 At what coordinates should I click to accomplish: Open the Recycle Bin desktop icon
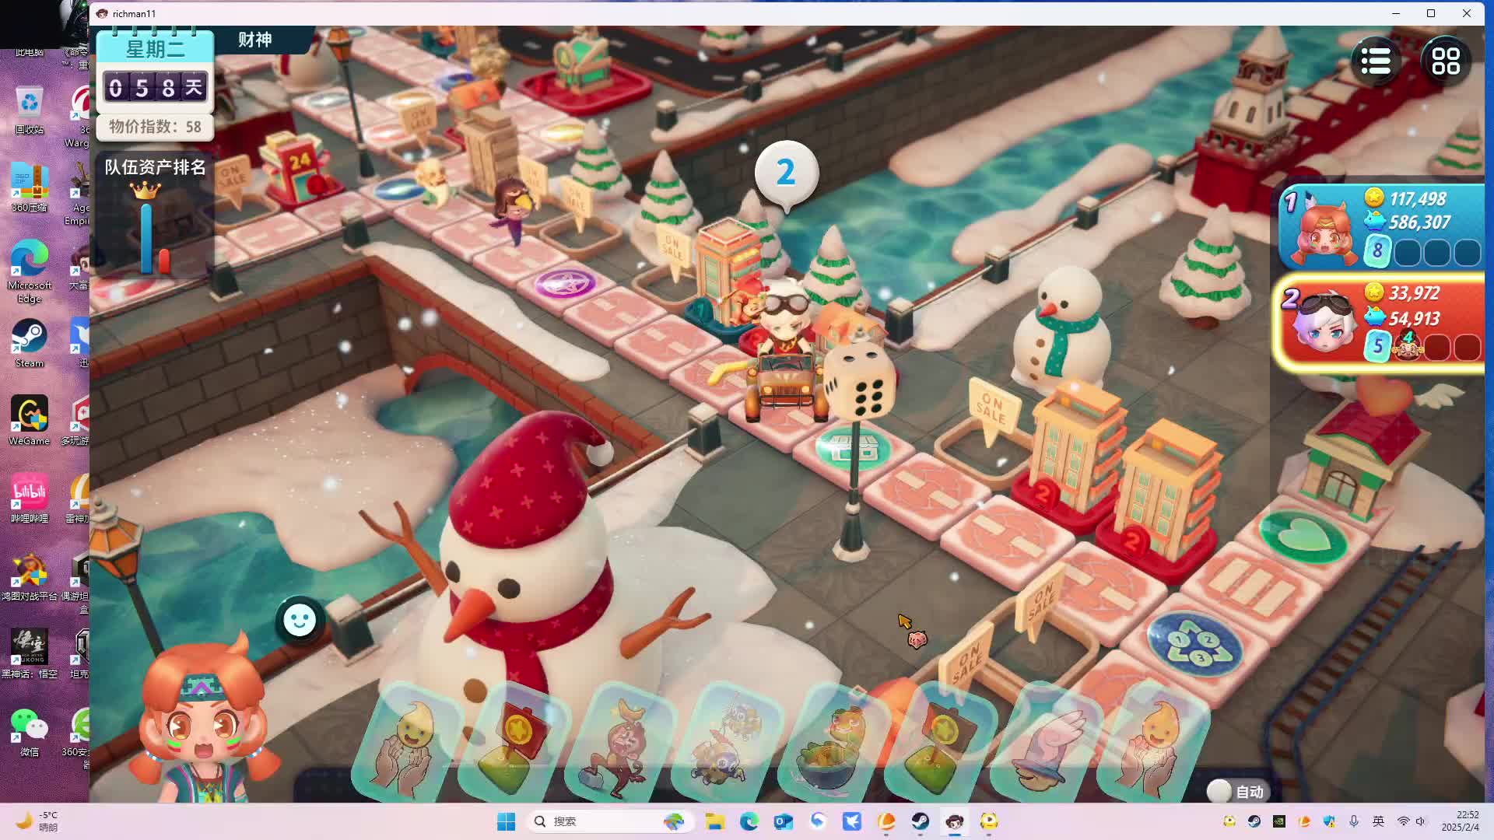pos(30,110)
